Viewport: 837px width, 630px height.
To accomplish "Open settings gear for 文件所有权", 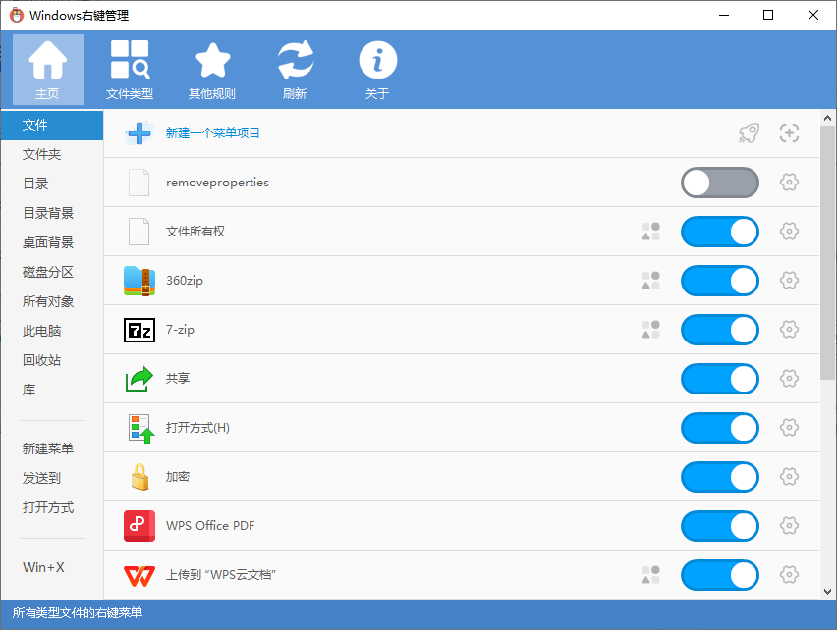I will 789,232.
